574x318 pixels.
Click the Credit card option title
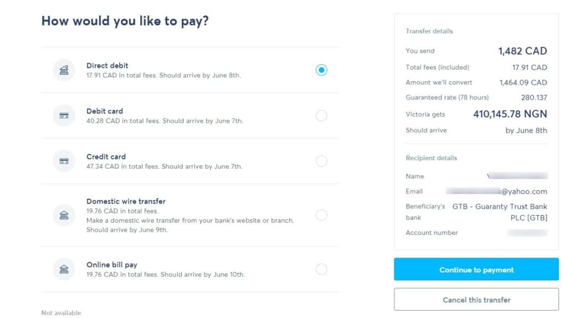tap(106, 157)
